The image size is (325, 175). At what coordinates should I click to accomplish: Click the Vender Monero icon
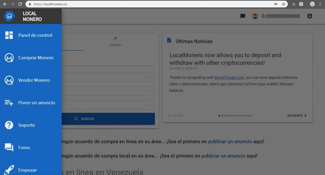point(9,80)
